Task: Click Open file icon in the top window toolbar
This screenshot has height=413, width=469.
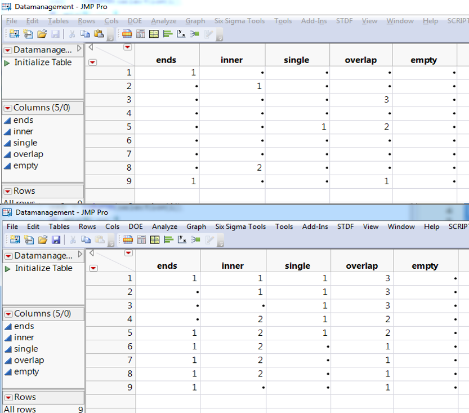Action: pyautogui.click(x=42, y=34)
